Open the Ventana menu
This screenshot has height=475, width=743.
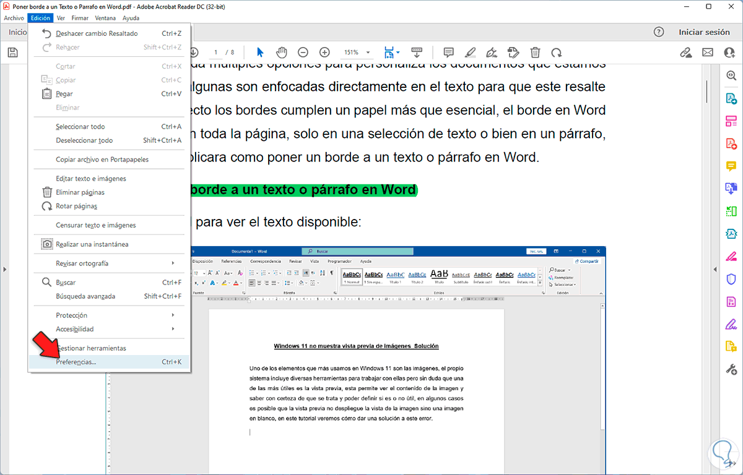(x=105, y=18)
